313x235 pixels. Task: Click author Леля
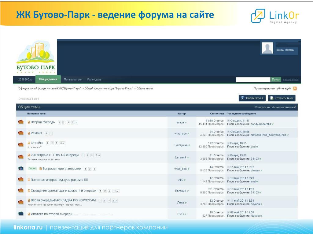point(180,203)
